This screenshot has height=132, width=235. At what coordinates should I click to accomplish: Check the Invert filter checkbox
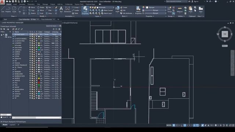coord(1,117)
